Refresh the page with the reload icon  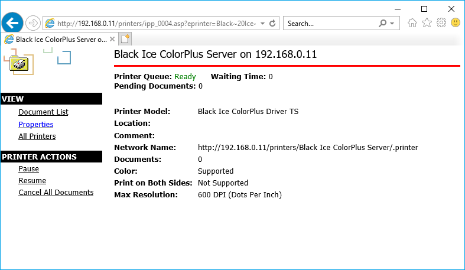pyautogui.click(x=272, y=23)
